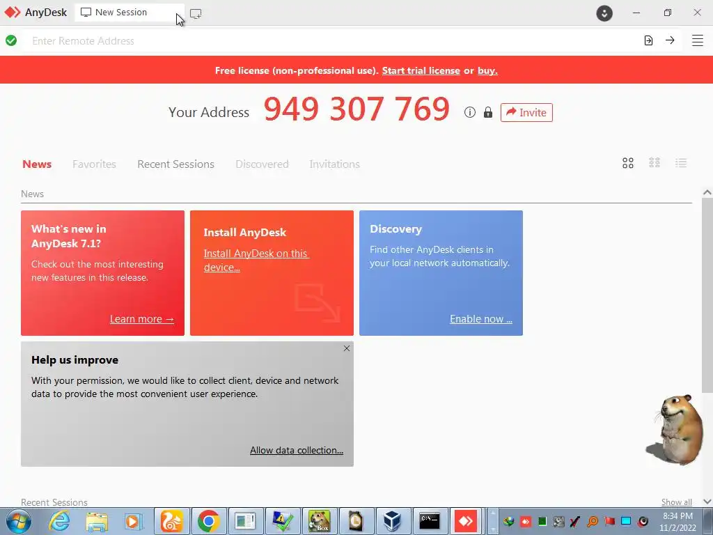Open File Explorer folder from taskbar

[x=97, y=522]
